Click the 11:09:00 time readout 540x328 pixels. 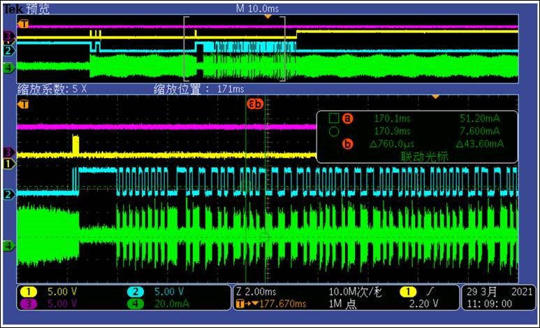pyautogui.click(x=490, y=304)
